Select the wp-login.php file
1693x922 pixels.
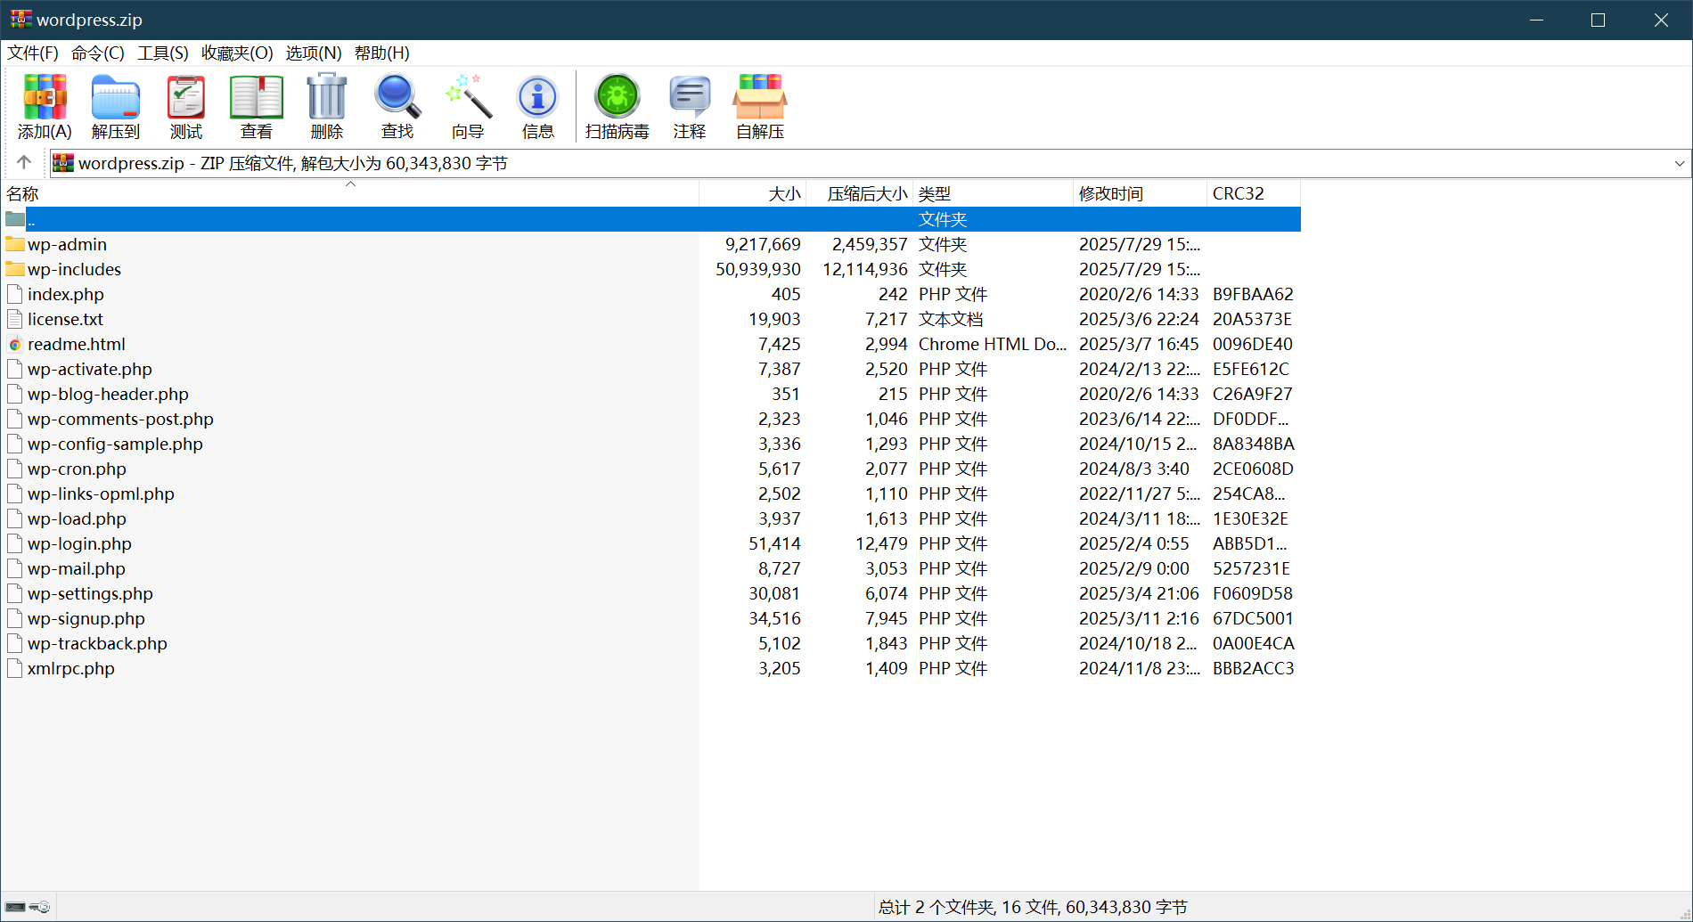coord(79,543)
